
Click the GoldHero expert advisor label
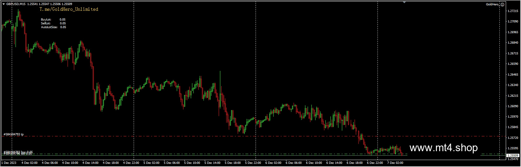pyautogui.click(x=492, y=4)
